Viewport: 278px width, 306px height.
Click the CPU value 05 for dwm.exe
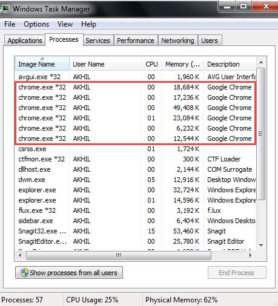point(151,180)
